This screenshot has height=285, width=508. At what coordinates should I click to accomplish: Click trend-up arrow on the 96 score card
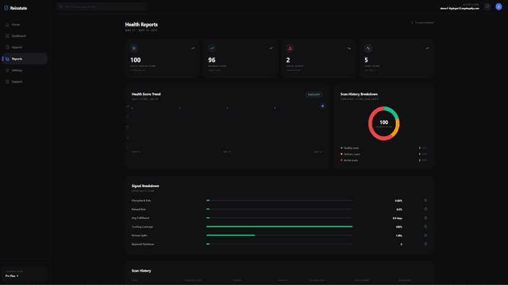[271, 48]
